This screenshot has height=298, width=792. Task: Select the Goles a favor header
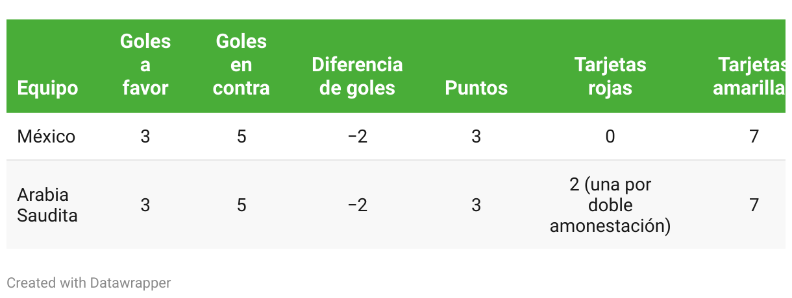(x=145, y=65)
